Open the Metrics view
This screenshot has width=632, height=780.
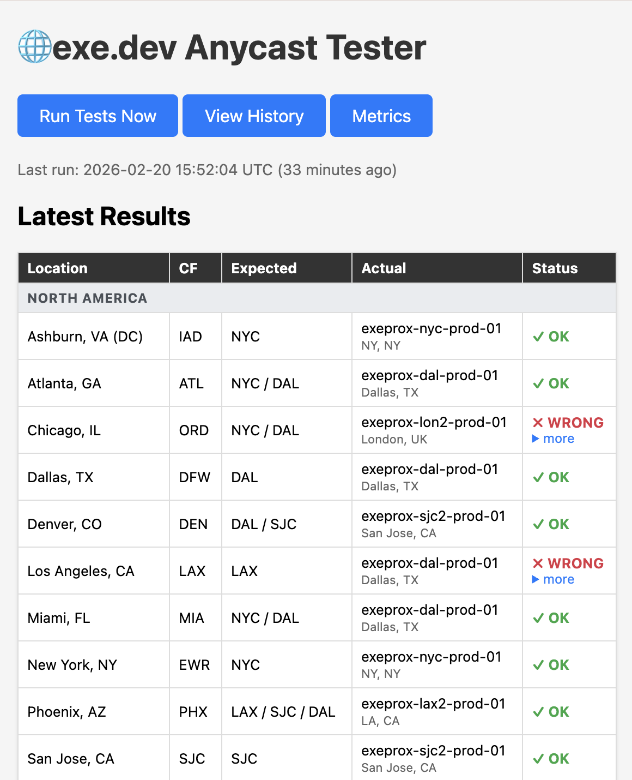tap(381, 116)
